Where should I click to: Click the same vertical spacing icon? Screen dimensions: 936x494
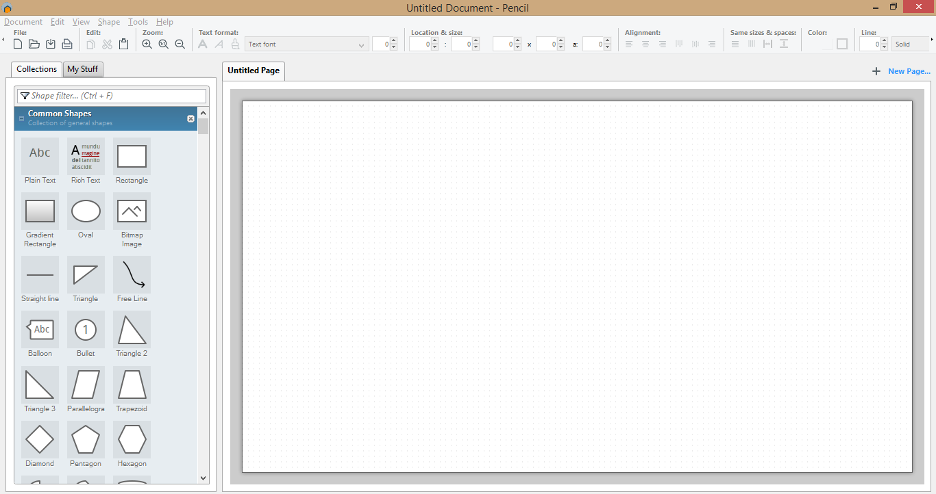(784, 44)
